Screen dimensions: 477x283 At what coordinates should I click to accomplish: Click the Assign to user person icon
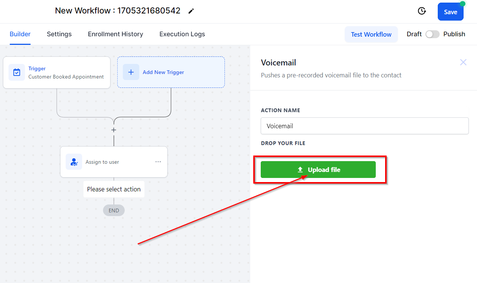tap(74, 162)
